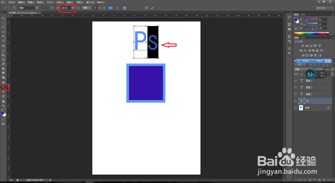Open the anti-aliasing method dropdown
This screenshot has height=183, width=335.
pos(86,8)
